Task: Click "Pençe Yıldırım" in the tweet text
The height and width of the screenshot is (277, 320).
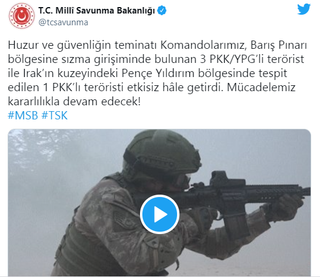Action: click(x=158, y=74)
